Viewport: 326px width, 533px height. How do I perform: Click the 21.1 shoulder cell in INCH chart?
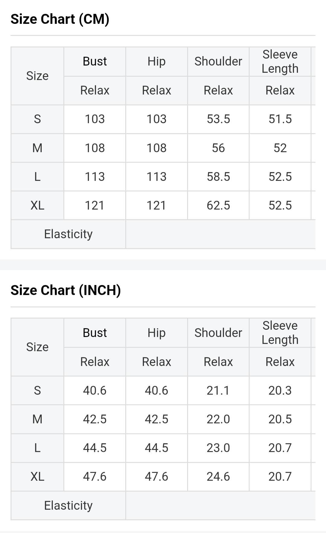[218, 390]
